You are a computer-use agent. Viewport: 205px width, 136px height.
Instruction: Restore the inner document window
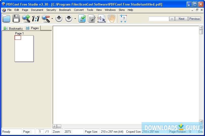[x=197, y=10]
